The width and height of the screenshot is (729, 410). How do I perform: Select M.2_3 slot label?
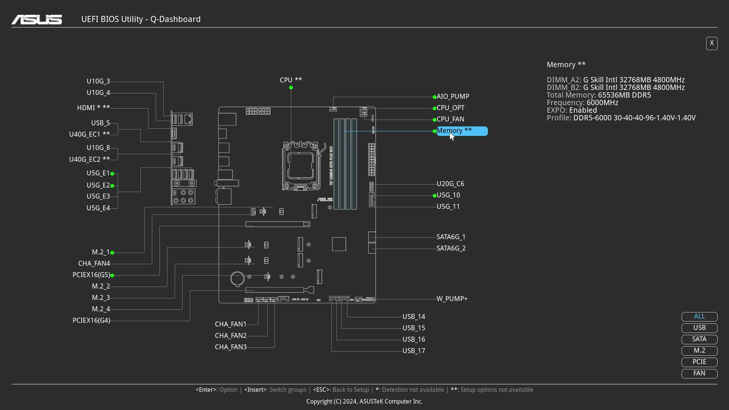pos(101,298)
